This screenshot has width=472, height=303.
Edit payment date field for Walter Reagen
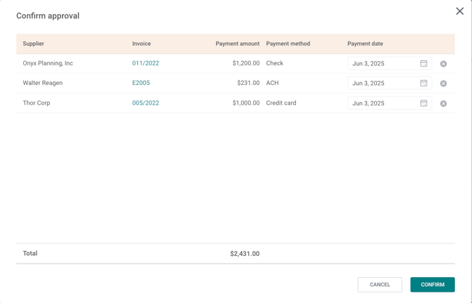(390, 83)
